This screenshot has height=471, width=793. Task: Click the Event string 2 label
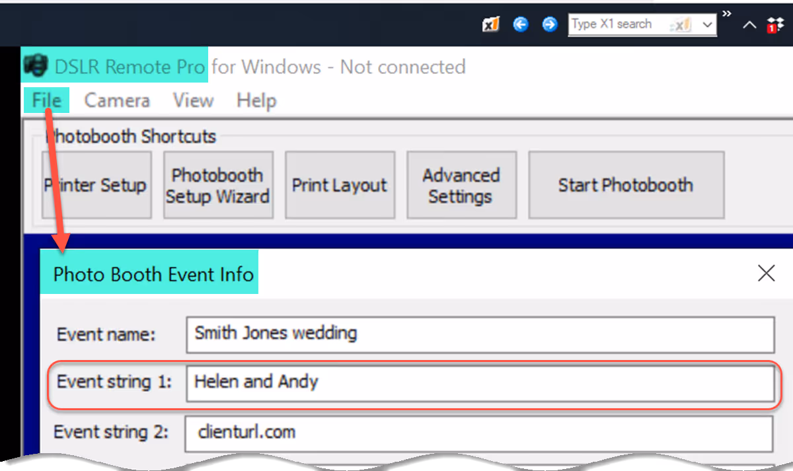(111, 433)
